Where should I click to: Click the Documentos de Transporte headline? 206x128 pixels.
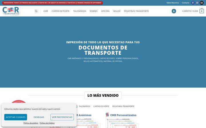click(x=103, y=50)
